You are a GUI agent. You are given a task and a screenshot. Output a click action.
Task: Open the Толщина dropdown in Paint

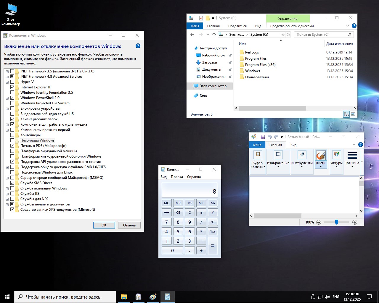click(352, 158)
